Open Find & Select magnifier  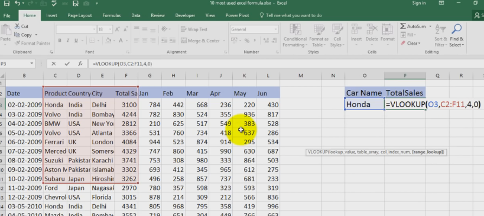coord(457,36)
